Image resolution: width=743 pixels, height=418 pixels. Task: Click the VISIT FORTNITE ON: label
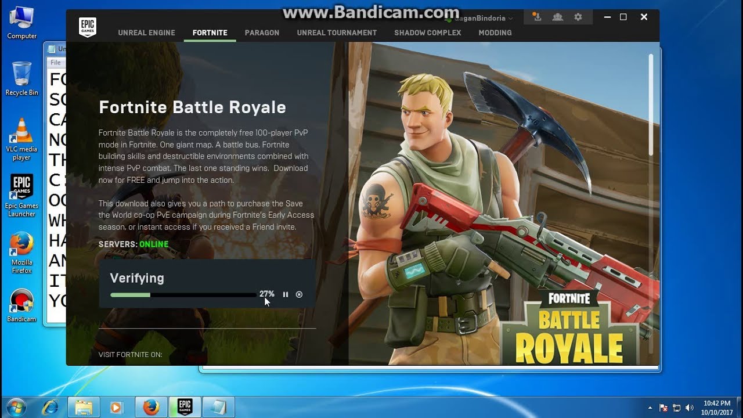click(x=131, y=354)
